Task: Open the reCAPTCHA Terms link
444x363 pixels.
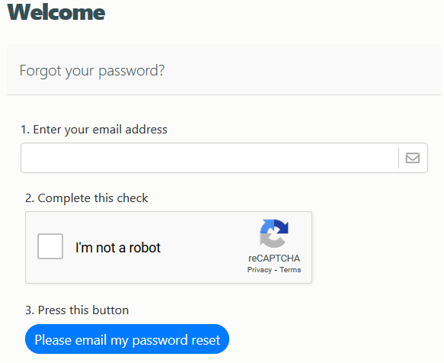Action: click(x=290, y=270)
